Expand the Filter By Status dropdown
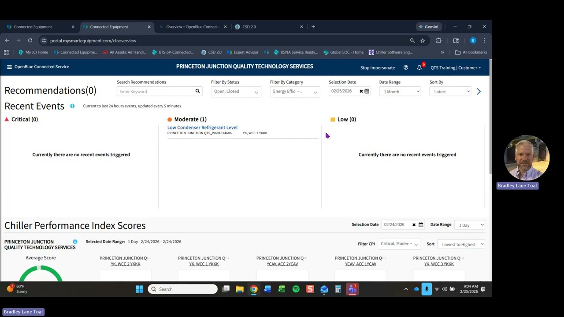Viewport: 564px width, 317px height. click(x=236, y=92)
